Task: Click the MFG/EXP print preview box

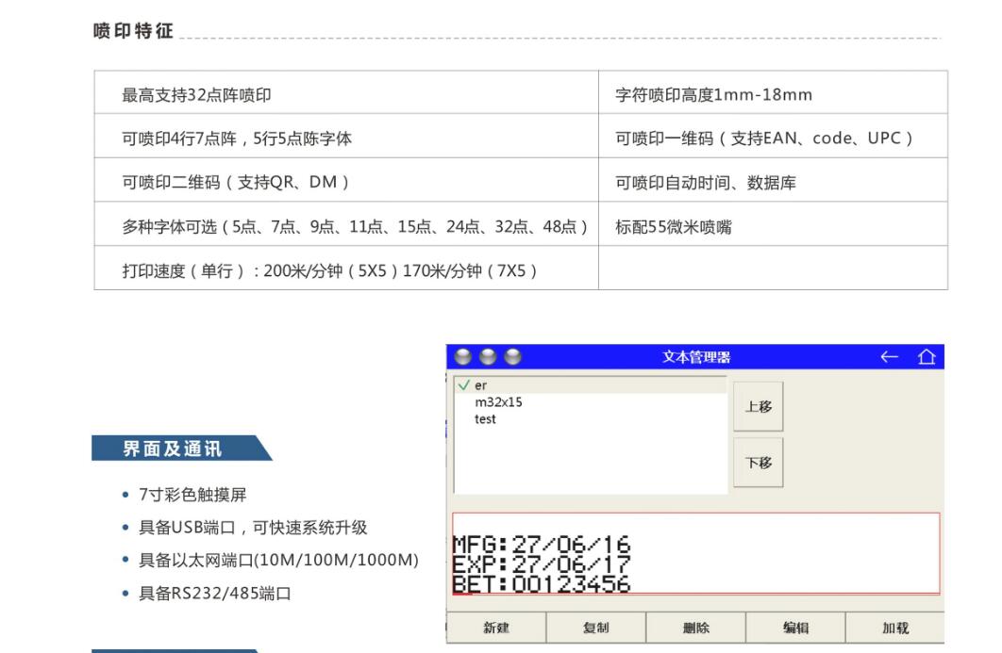Action: (696, 553)
